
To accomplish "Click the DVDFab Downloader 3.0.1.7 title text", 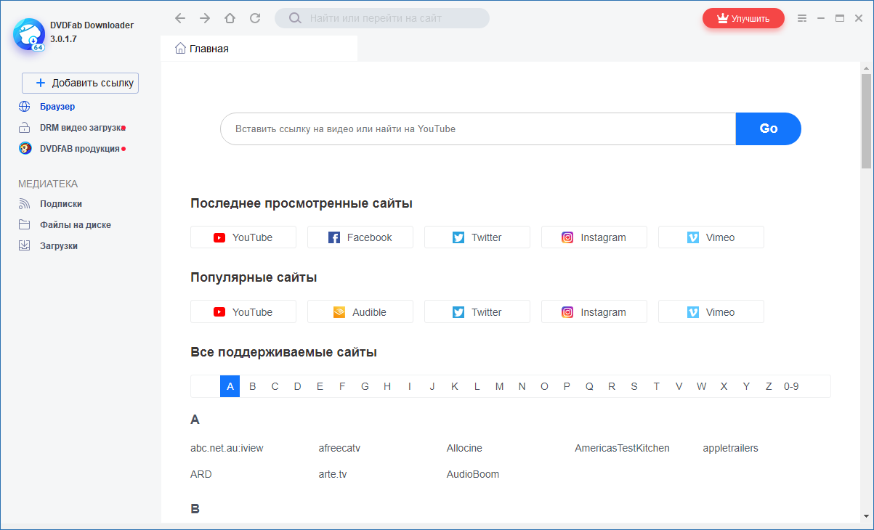I will [92, 32].
